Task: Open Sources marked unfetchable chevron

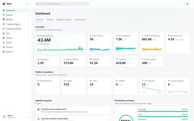Action: click(x=109, y=120)
